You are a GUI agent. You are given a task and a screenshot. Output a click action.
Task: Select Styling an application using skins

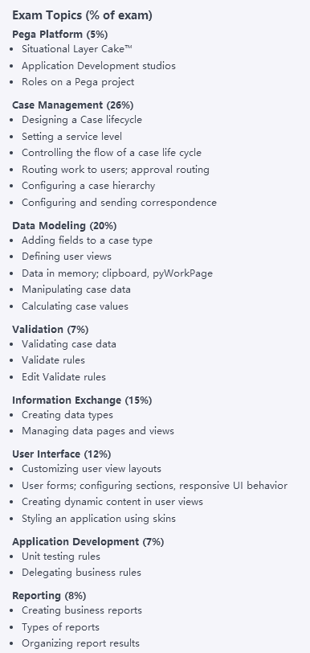click(x=99, y=519)
